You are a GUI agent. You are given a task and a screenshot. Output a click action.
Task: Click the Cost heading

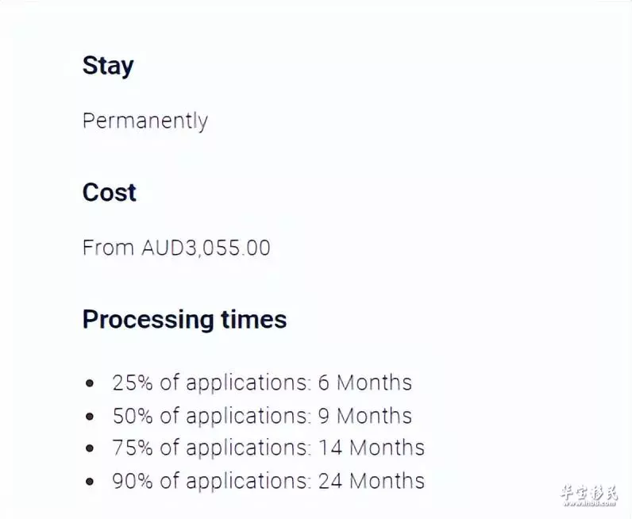pyautogui.click(x=110, y=192)
